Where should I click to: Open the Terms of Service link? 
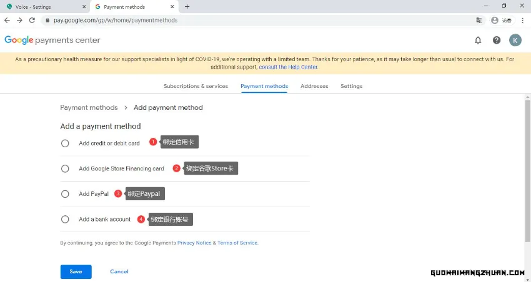tap(237, 243)
